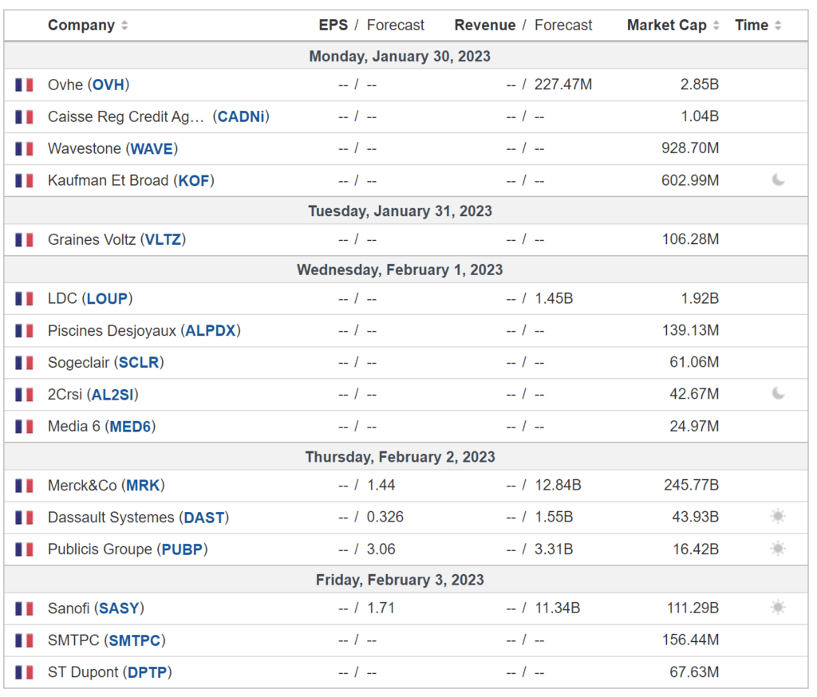
Task: Click French flag next to Piscines Desjoyaux
Action: [x=24, y=331]
